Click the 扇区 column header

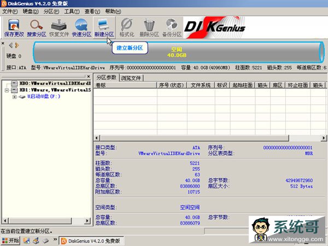[x=278, y=85]
